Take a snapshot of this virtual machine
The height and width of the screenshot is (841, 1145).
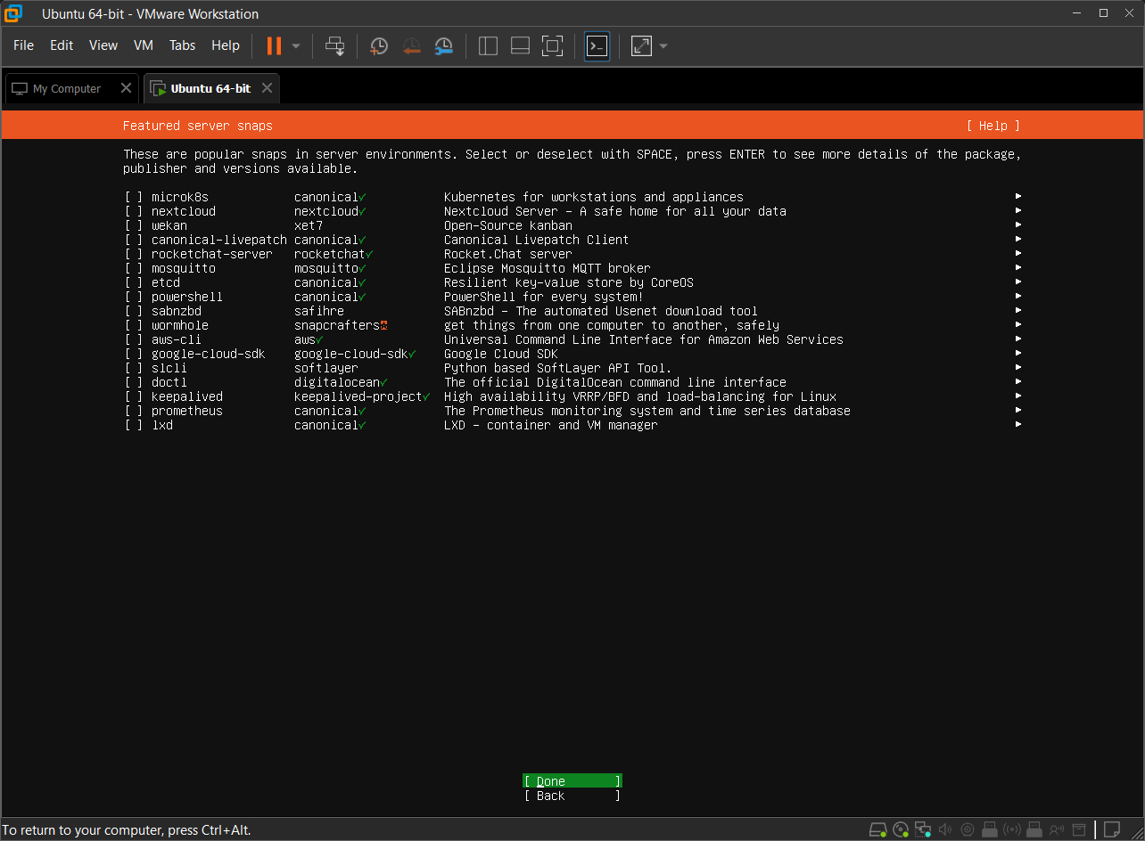click(x=379, y=45)
